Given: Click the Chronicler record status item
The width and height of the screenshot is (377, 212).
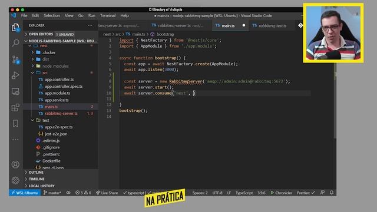Looking at the screenshot, I should point(282,193).
